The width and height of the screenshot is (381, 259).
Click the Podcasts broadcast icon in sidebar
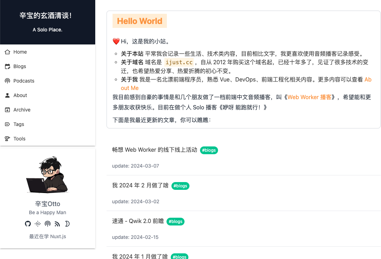pos(7,81)
